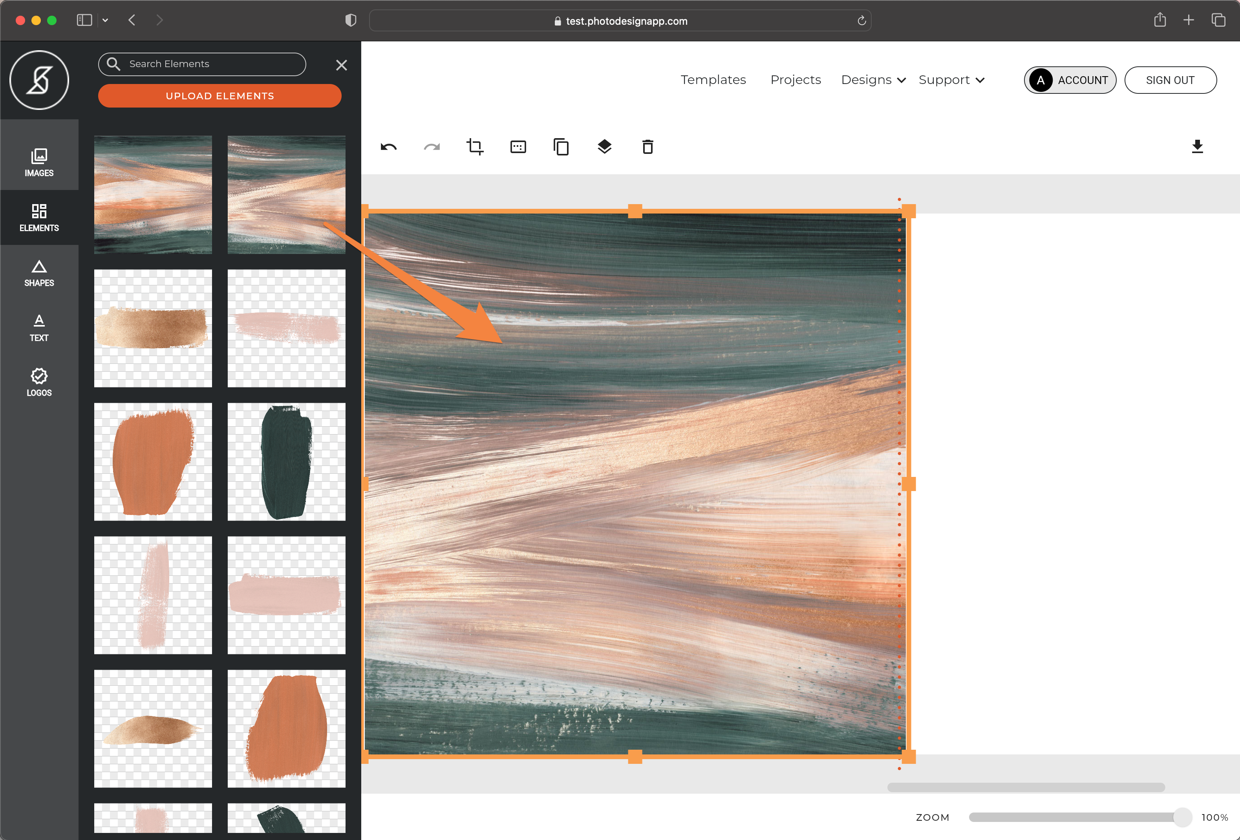Click the magnifying glass search icon
Viewport: 1240px width, 840px height.
[113, 64]
